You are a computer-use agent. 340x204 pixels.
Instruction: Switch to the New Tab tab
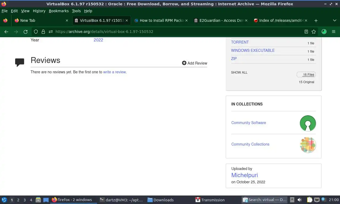pyautogui.click(x=41, y=20)
